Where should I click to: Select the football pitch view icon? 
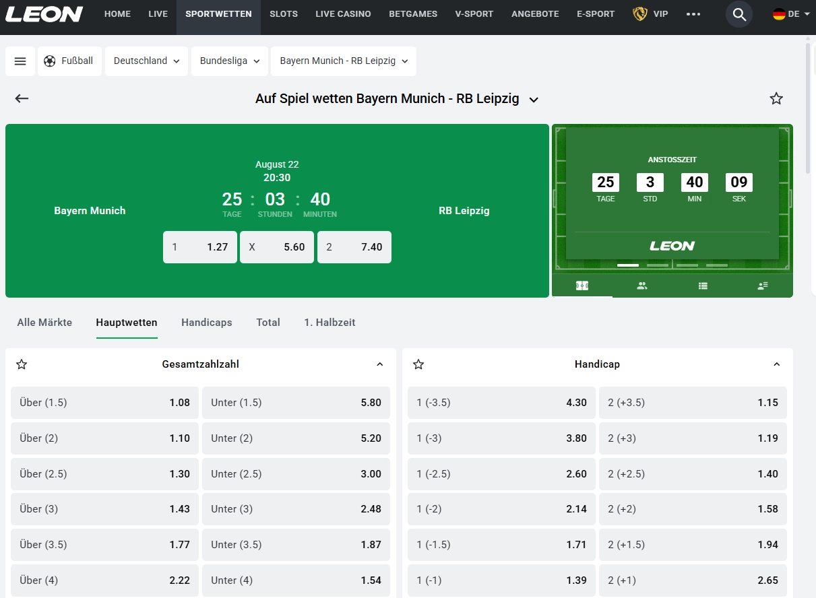[x=582, y=286]
